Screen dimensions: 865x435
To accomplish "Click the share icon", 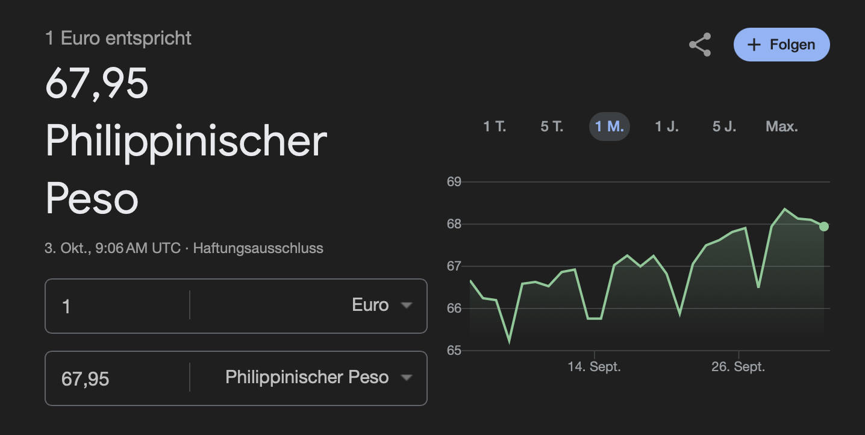I will pyautogui.click(x=699, y=45).
